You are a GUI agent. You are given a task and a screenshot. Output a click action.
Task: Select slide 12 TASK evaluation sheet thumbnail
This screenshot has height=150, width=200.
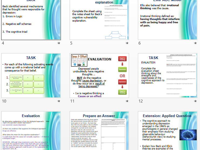(x=167, y=76)
